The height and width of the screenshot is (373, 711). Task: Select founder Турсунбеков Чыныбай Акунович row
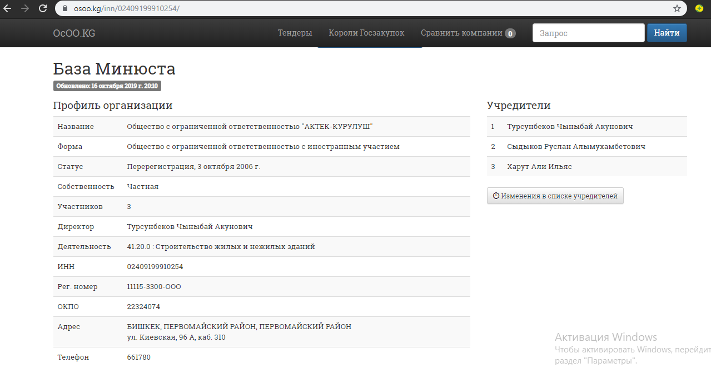[x=570, y=126]
